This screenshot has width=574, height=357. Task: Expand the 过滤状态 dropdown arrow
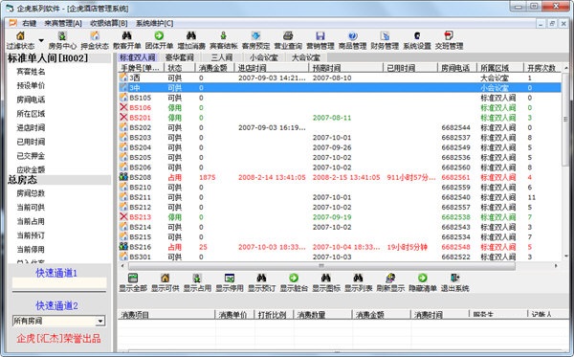pyautogui.click(x=41, y=40)
